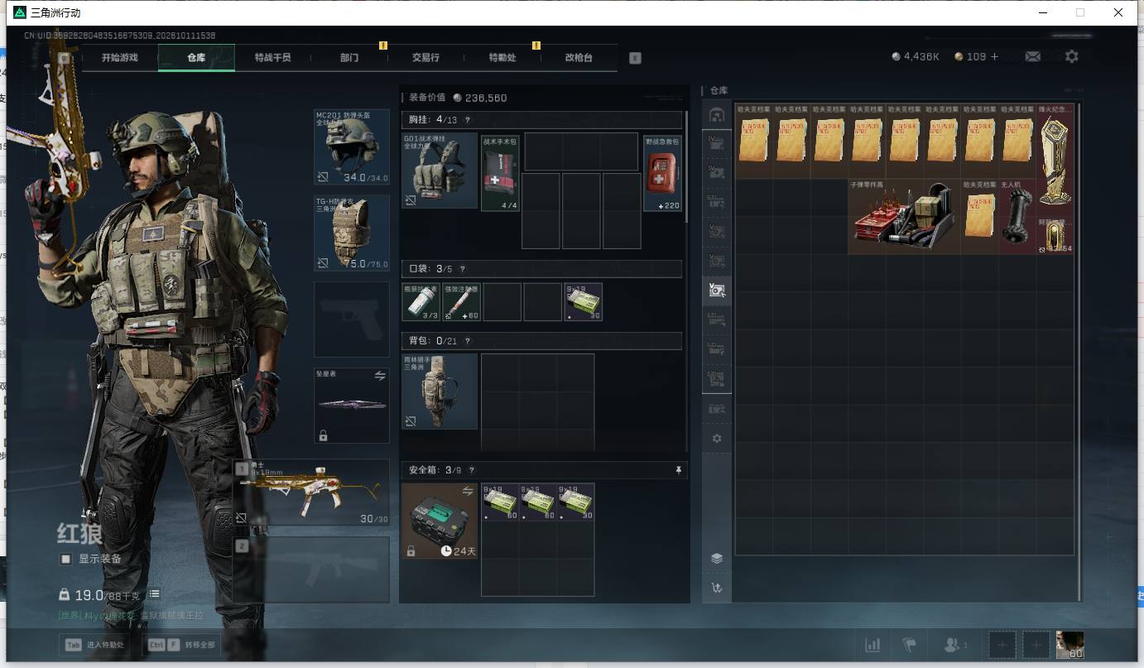Select the primary weapon slot 1 submachine gun
Screen dimensions: 1144x668
click(311, 493)
